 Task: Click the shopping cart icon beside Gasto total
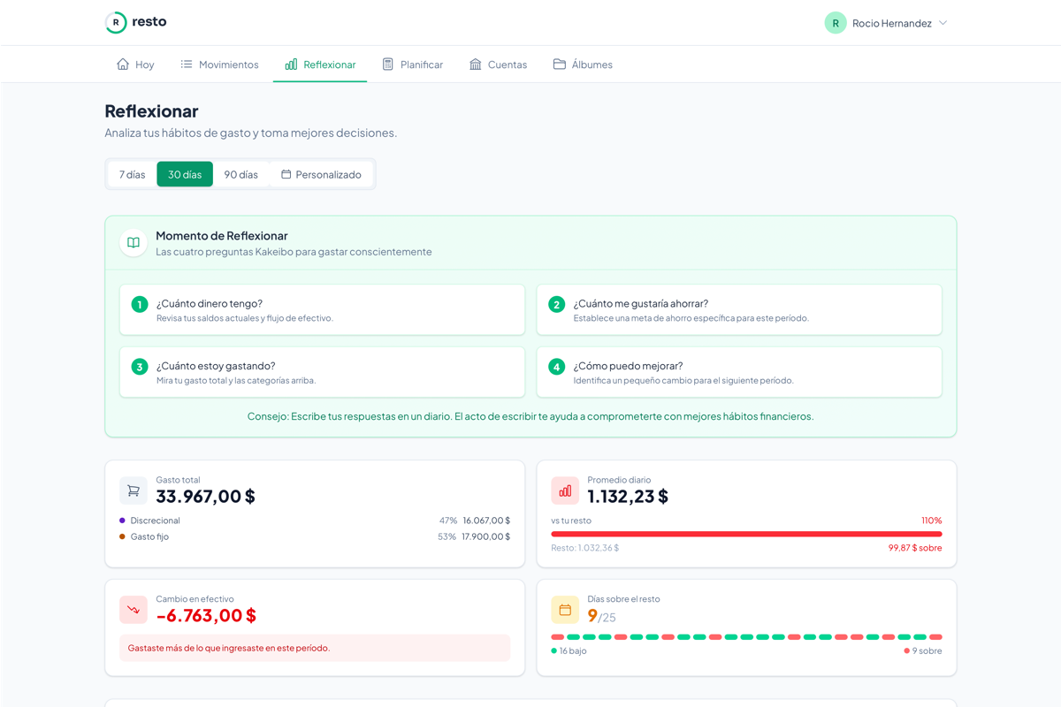134,490
